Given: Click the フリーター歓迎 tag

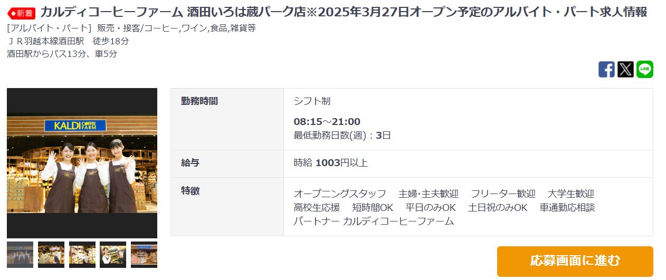Looking at the screenshot, I should [503, 194].
